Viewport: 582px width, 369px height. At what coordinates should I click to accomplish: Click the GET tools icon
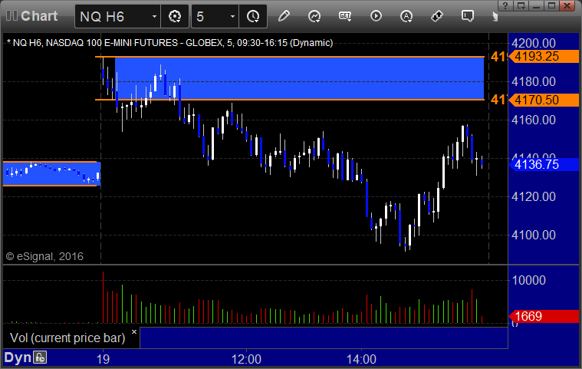(345, 16)
